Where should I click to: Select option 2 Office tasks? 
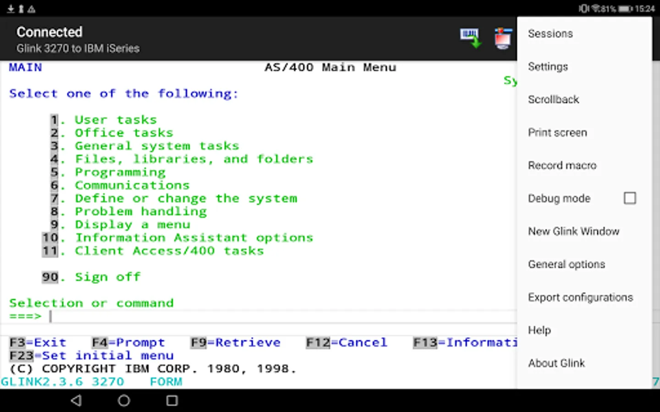(112, 133)
